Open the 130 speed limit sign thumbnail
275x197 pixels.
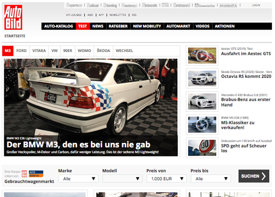coord(202,148)
